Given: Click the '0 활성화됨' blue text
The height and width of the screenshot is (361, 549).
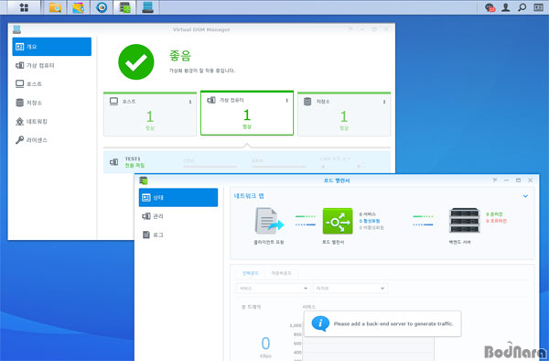Looking at the screenshot, I should click(x=370, y=221).
